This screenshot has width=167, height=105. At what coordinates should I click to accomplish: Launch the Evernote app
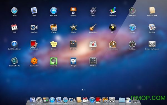tap(54, 61)
